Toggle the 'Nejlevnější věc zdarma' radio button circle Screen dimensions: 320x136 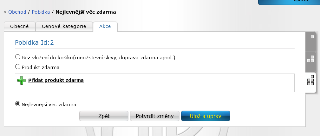tap(18, 104)
